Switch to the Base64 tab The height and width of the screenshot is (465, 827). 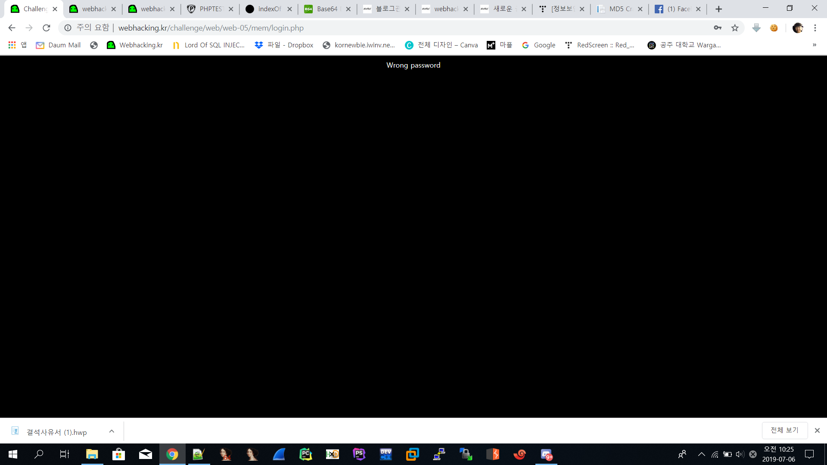[326, 9]
